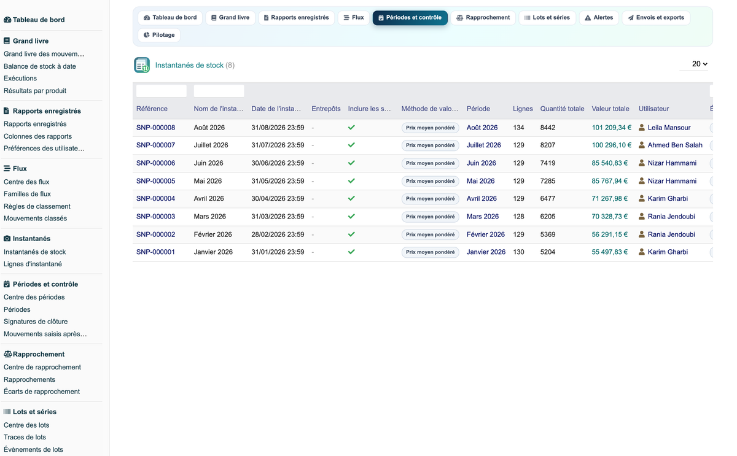
Task: Click the total value 101 209,34 €
Action: click(612, 128)
